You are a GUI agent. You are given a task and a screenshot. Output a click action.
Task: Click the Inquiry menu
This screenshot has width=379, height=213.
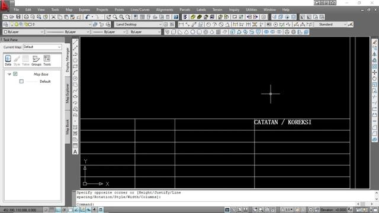(234, 9)
